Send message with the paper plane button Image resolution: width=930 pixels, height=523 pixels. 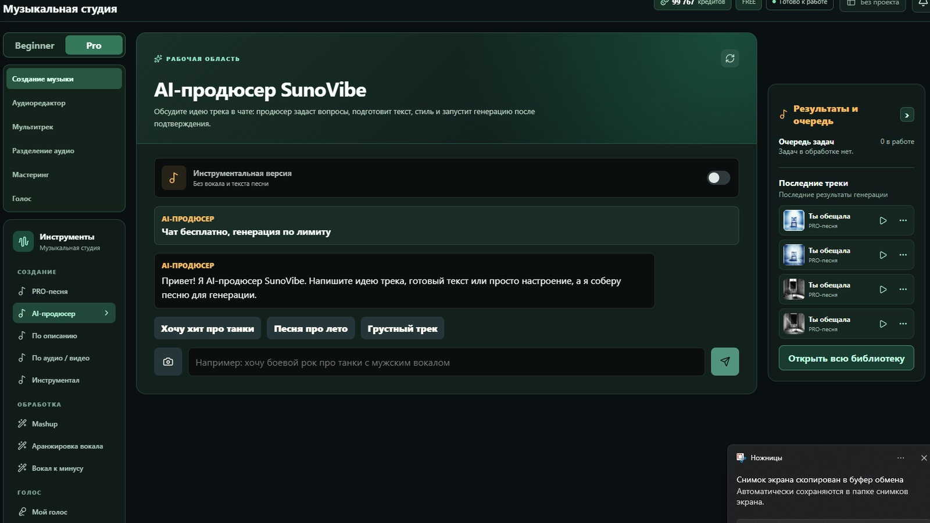click(x=725, y=361)
